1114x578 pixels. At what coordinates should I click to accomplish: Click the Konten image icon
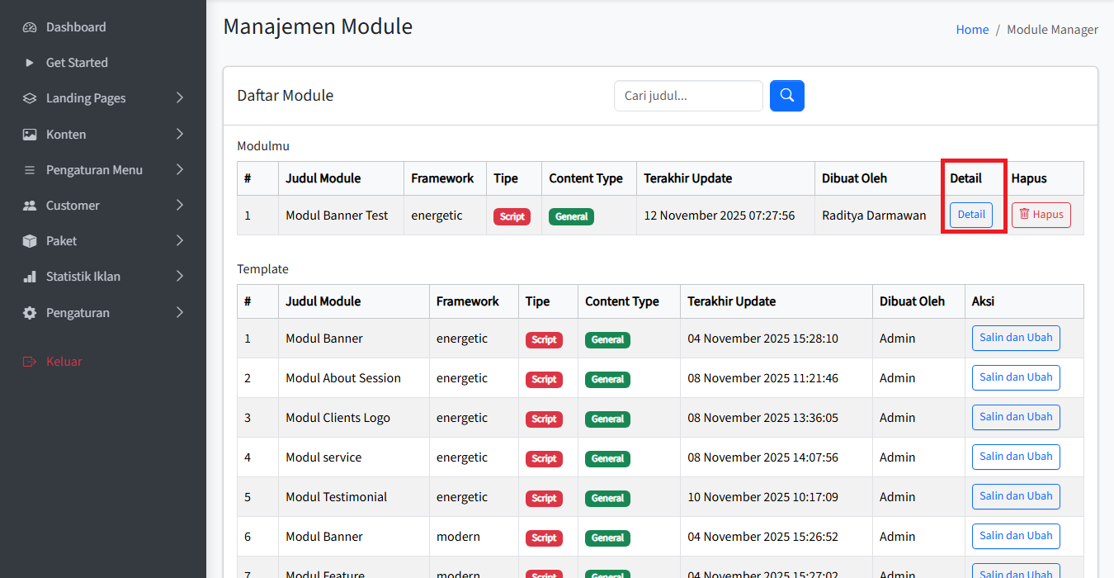tap(30, 135)
